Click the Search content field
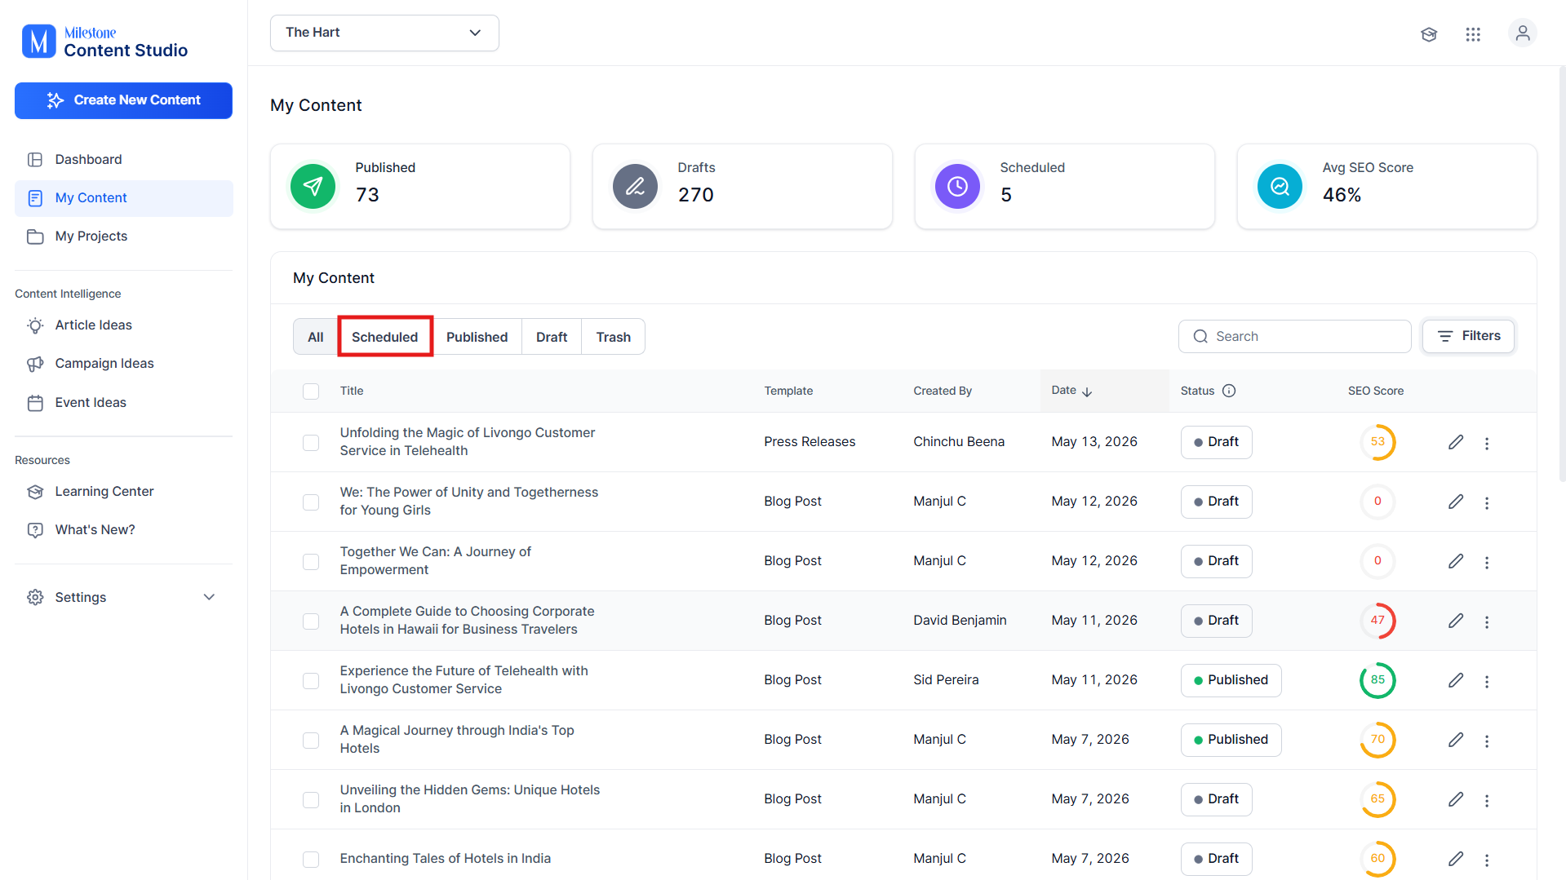Screen dimensions: 1566x880 (1294, 336)
